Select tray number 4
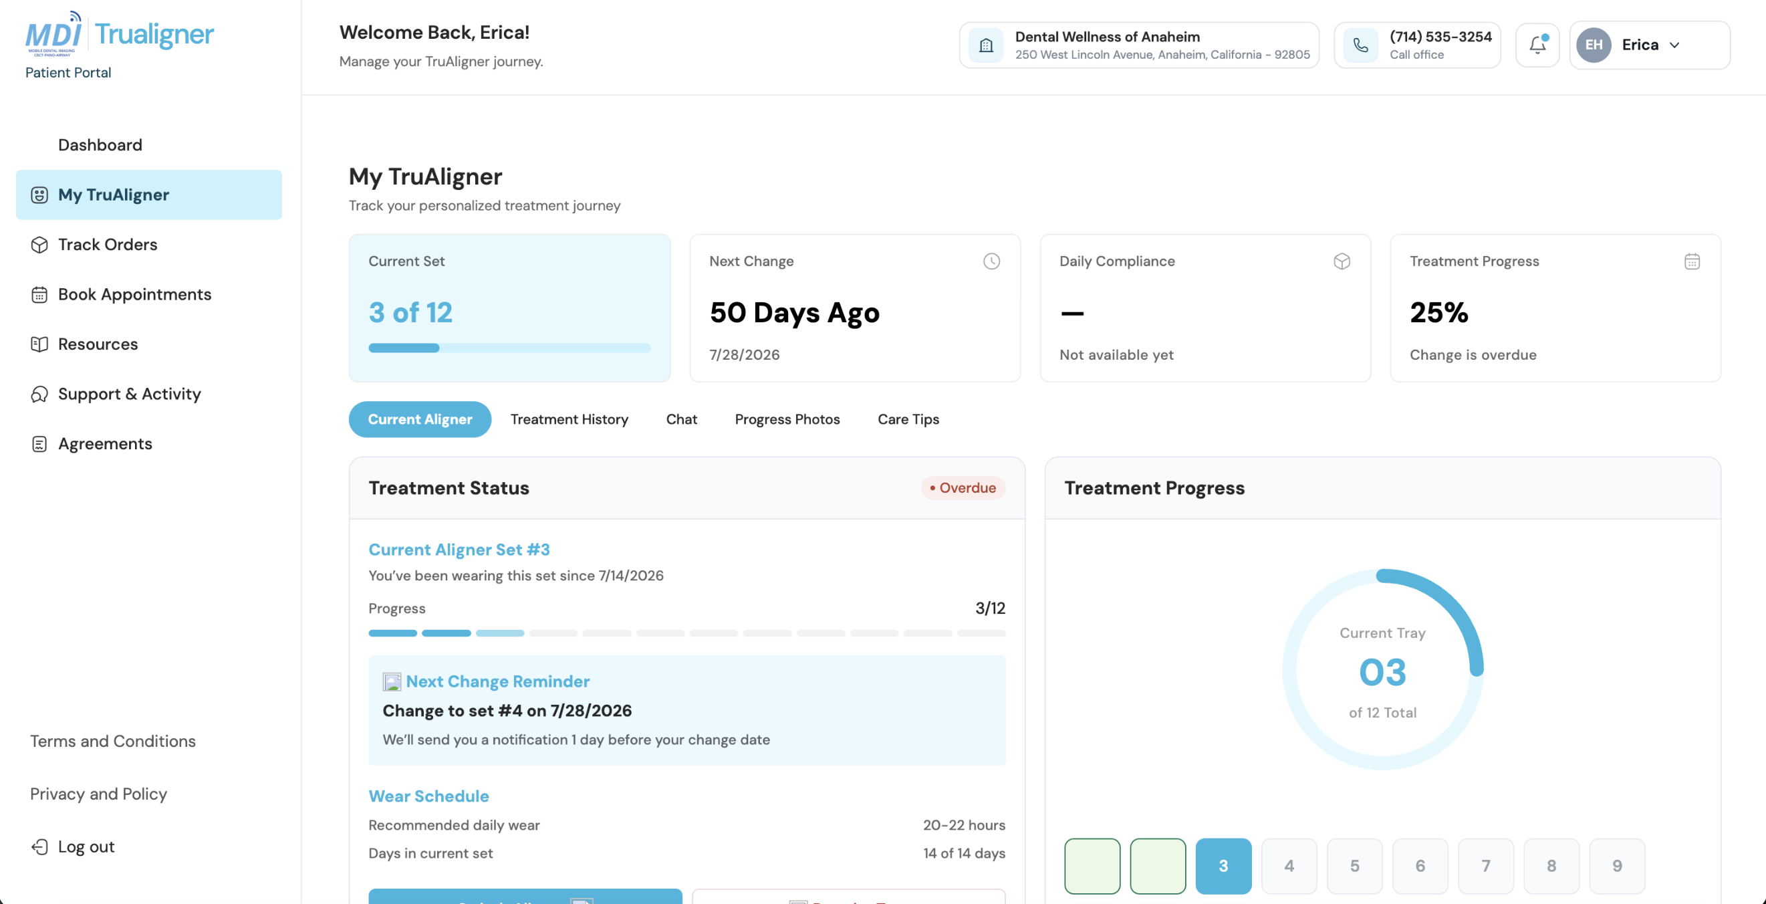1766x904 pixels. pos(1289,867)
